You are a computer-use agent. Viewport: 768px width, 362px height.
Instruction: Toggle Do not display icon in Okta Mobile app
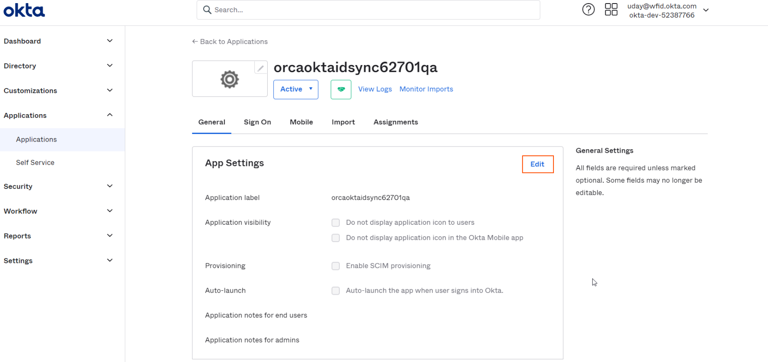click(x=336, y=238)
